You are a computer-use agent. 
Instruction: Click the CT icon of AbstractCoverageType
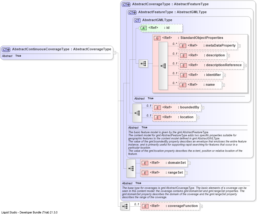(126, 4)
